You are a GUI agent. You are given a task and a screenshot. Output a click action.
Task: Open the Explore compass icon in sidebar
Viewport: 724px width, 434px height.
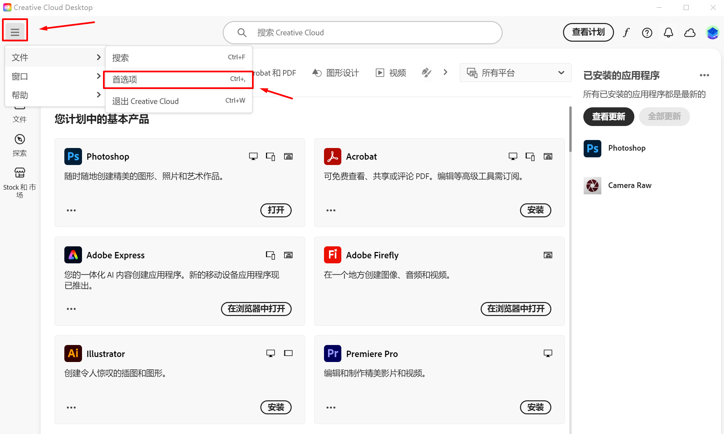point(20,139)
